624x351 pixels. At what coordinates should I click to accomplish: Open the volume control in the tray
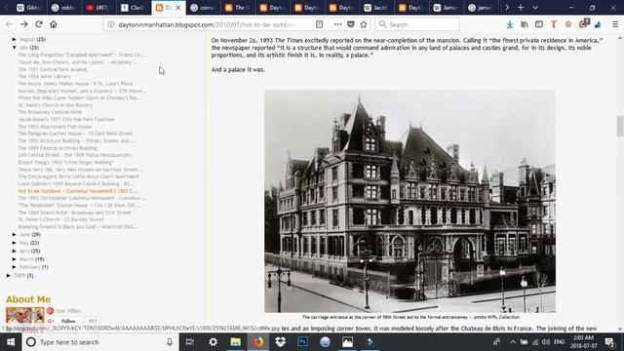point(546,342)
